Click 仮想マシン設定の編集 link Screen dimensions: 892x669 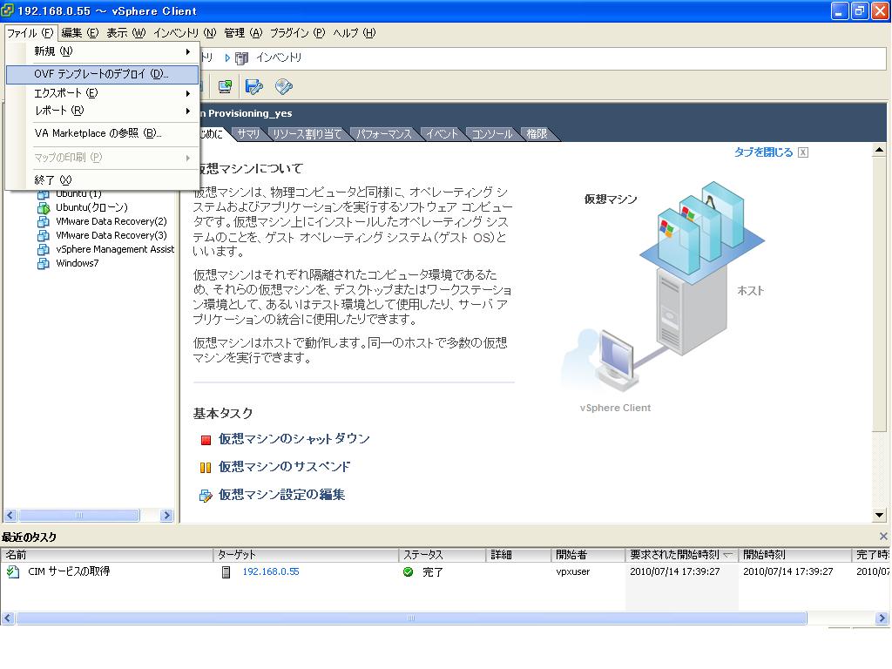(281, 495)
